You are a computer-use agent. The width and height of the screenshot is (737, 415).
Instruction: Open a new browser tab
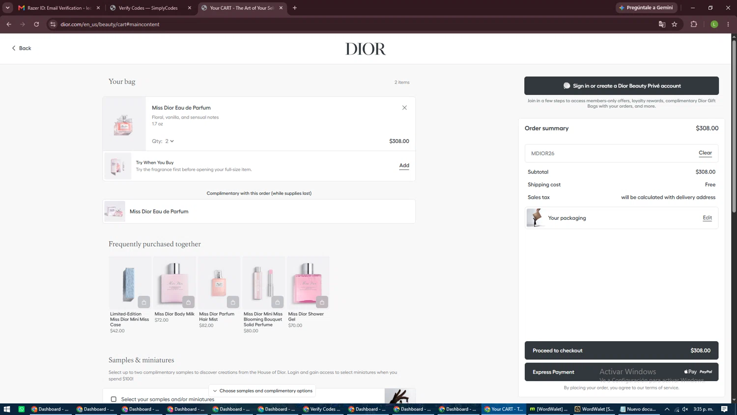pyautogui.click(x=295, y=8)
